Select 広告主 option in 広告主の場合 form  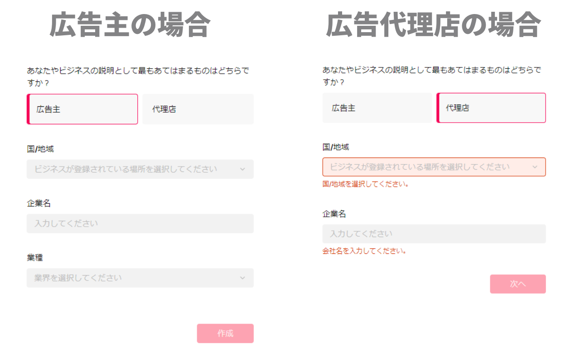point(82,109)
